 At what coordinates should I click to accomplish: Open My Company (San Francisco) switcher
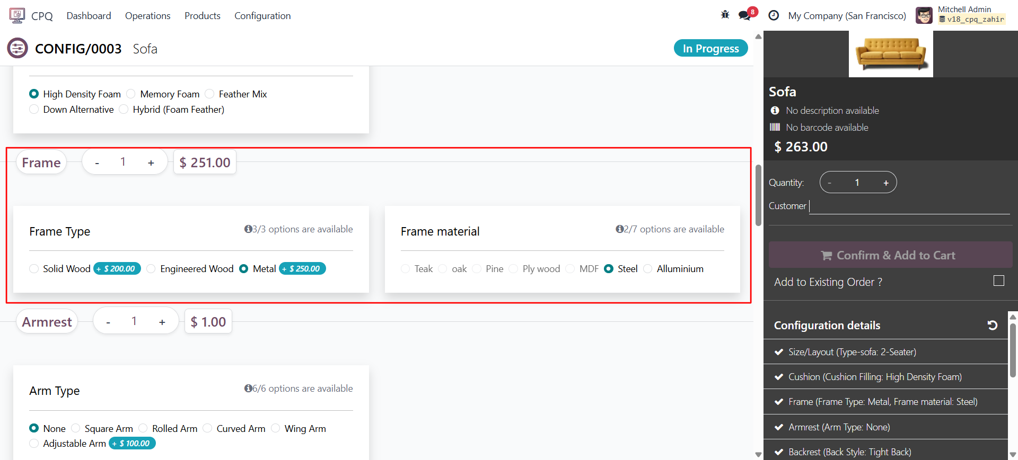(847, 16)
